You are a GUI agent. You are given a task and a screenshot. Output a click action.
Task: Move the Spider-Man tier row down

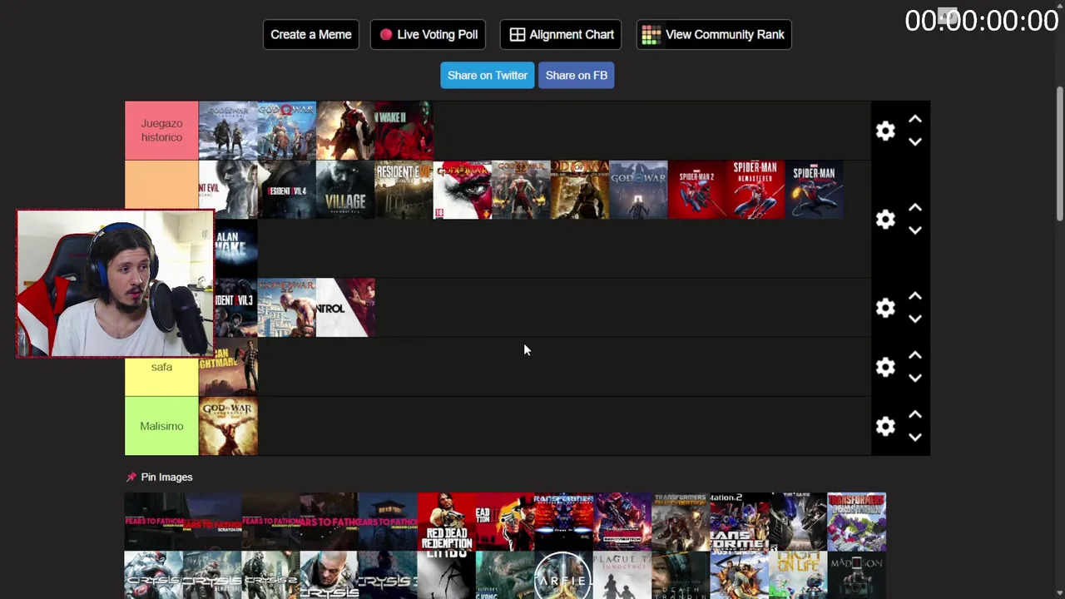tap(915, 230)
